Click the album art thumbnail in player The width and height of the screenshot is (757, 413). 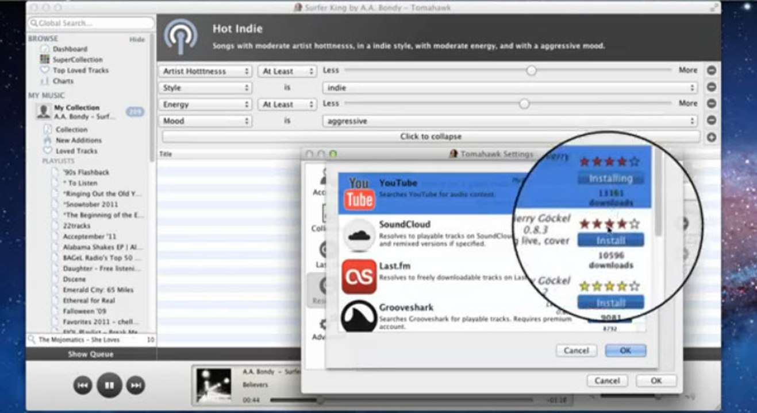pos(214,385)
